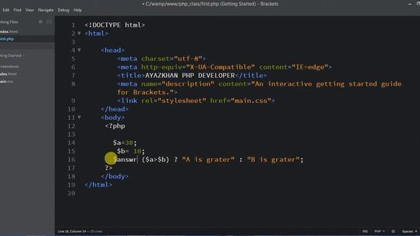Select first.php in Working Files
The width and height of the screenshot is (420, 236).
7,39
